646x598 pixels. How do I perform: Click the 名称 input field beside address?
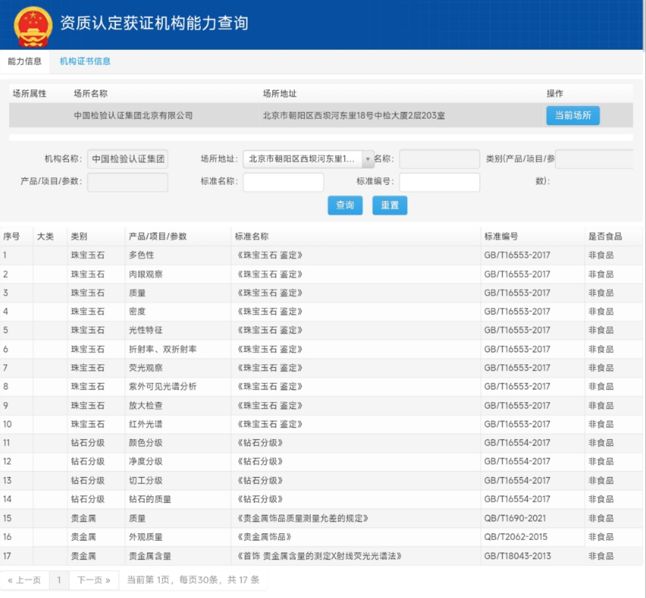(439, 159)
